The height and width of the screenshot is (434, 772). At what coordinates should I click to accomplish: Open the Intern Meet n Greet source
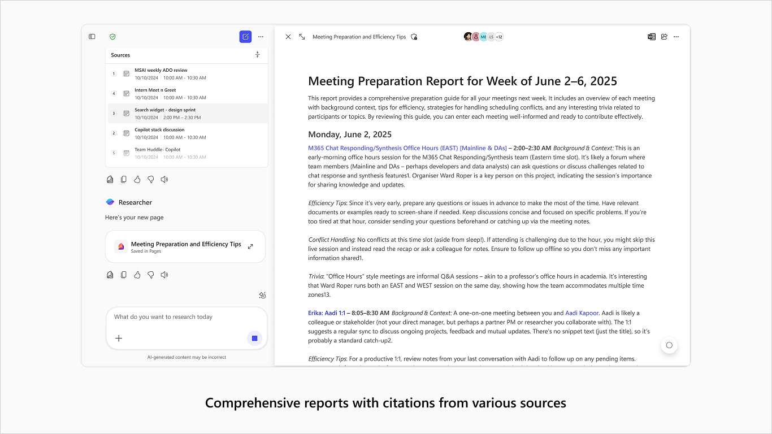pyautogui.click(x=187, y=93)
